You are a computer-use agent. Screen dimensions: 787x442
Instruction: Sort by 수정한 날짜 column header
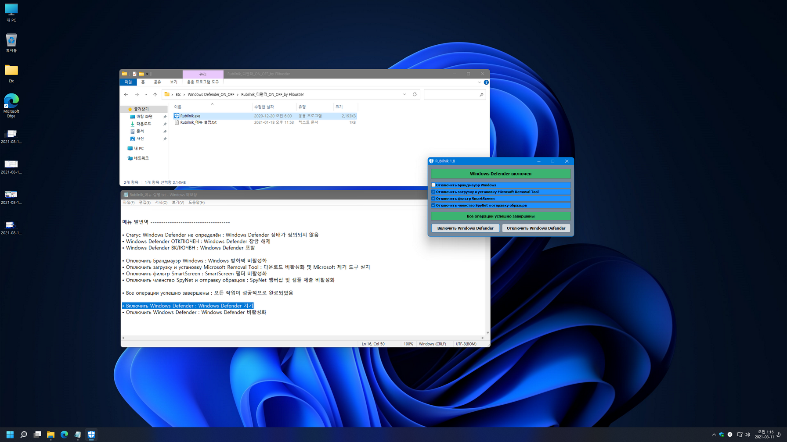[x=274, y=107]
